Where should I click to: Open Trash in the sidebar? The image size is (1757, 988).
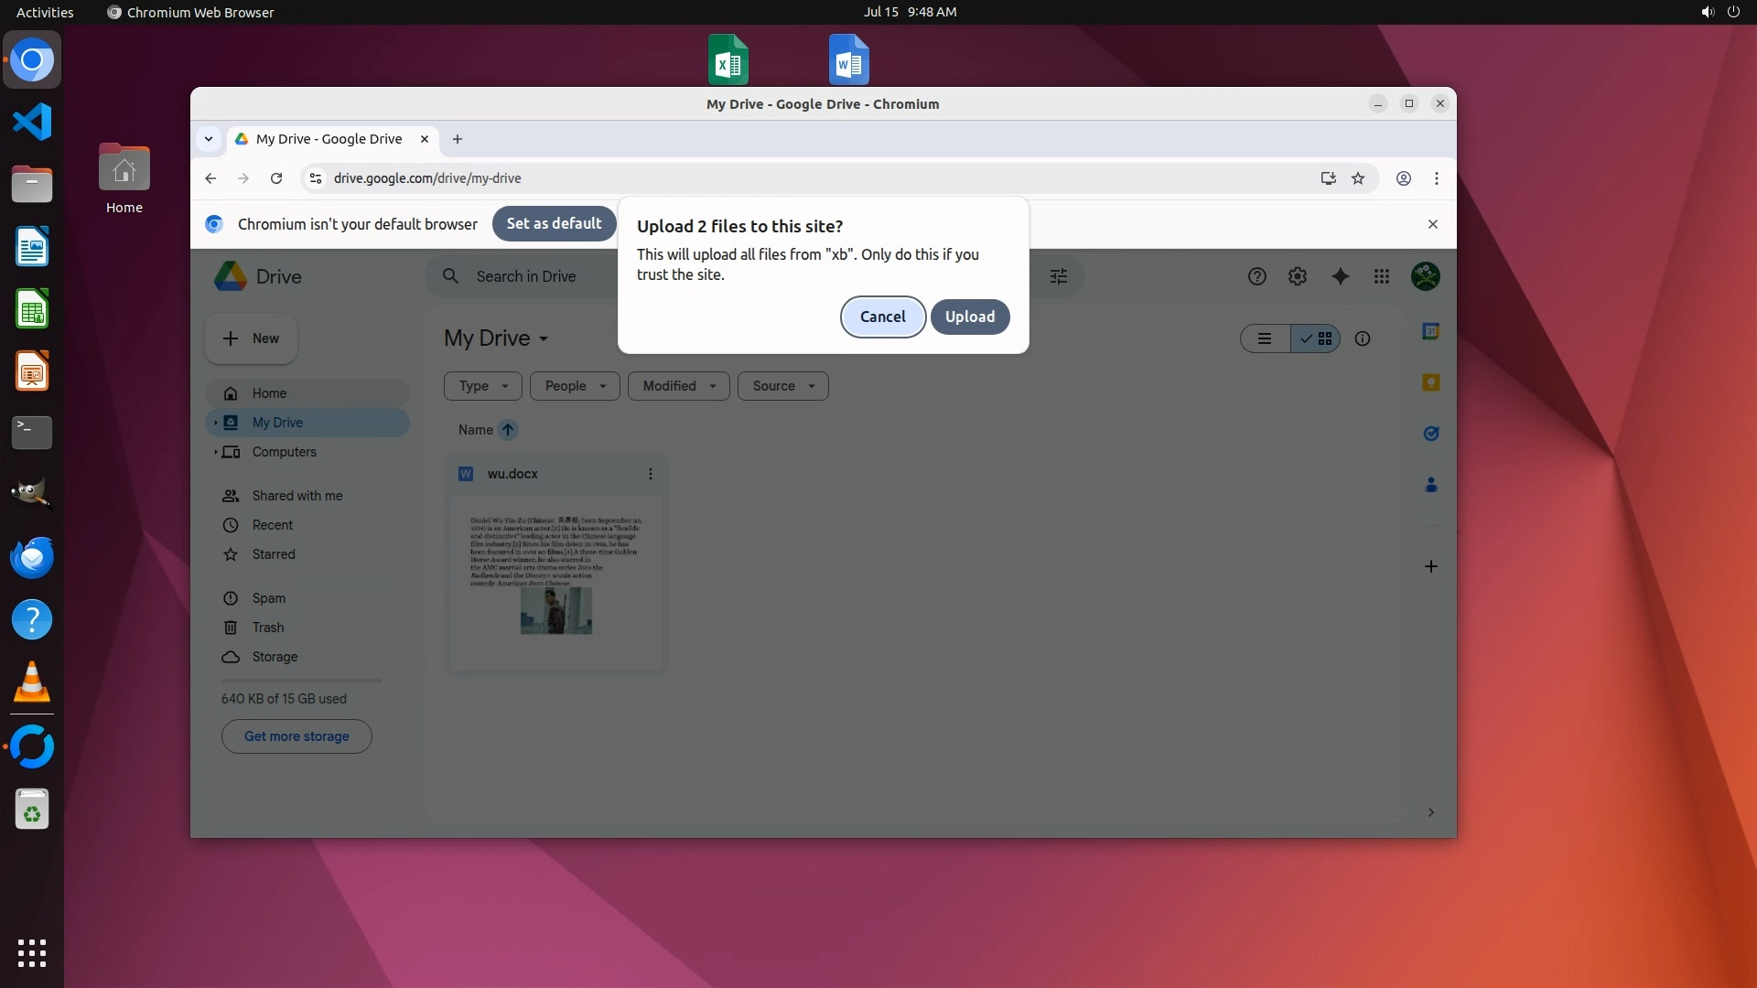pos(267,628)
